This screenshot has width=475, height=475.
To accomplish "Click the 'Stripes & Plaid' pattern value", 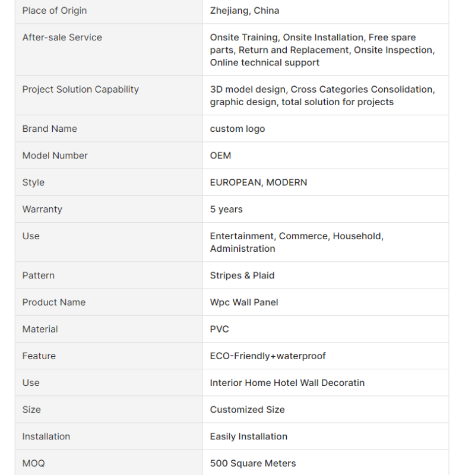I will pos(242,275).
